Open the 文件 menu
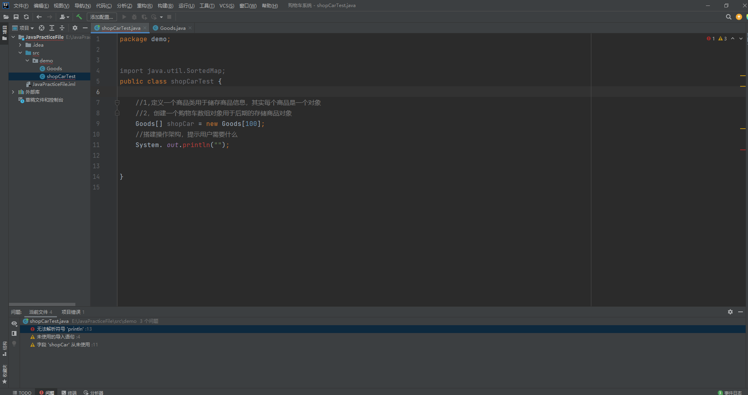 (21, 5)
